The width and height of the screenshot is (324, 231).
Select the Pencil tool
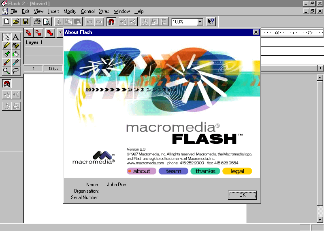pyautogui.click(x=6, y=46)
